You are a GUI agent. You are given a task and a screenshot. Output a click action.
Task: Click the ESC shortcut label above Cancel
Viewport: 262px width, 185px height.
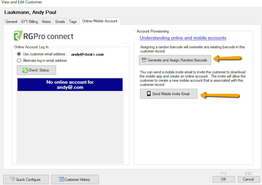click(248, 173)
